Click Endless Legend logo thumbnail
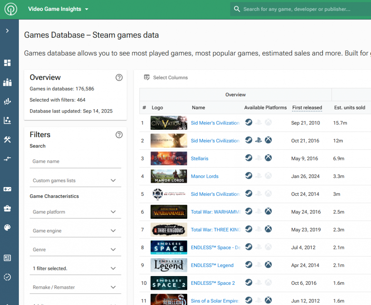 [x=169, y=265]
